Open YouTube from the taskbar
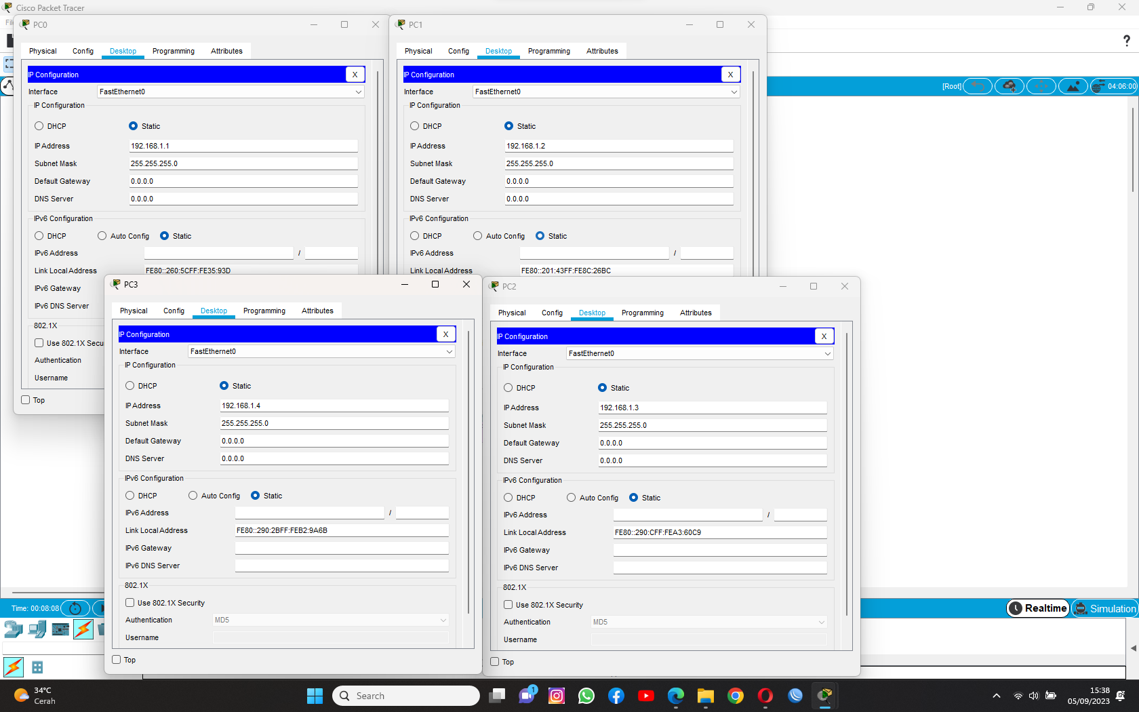Viewport: 1139px width, 712px height. [x=646, y=696]
